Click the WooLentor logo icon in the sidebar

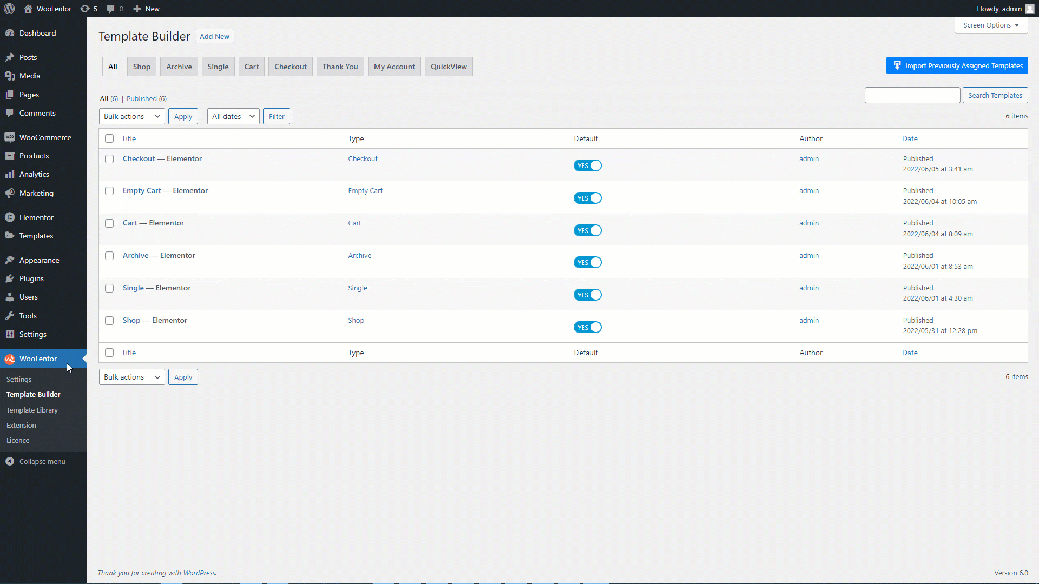click(x=10, y=359)
